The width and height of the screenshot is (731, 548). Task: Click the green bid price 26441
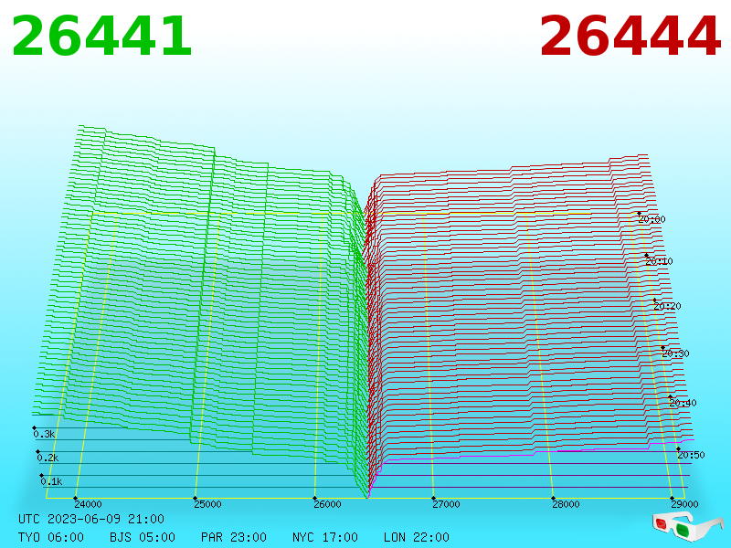101,36
